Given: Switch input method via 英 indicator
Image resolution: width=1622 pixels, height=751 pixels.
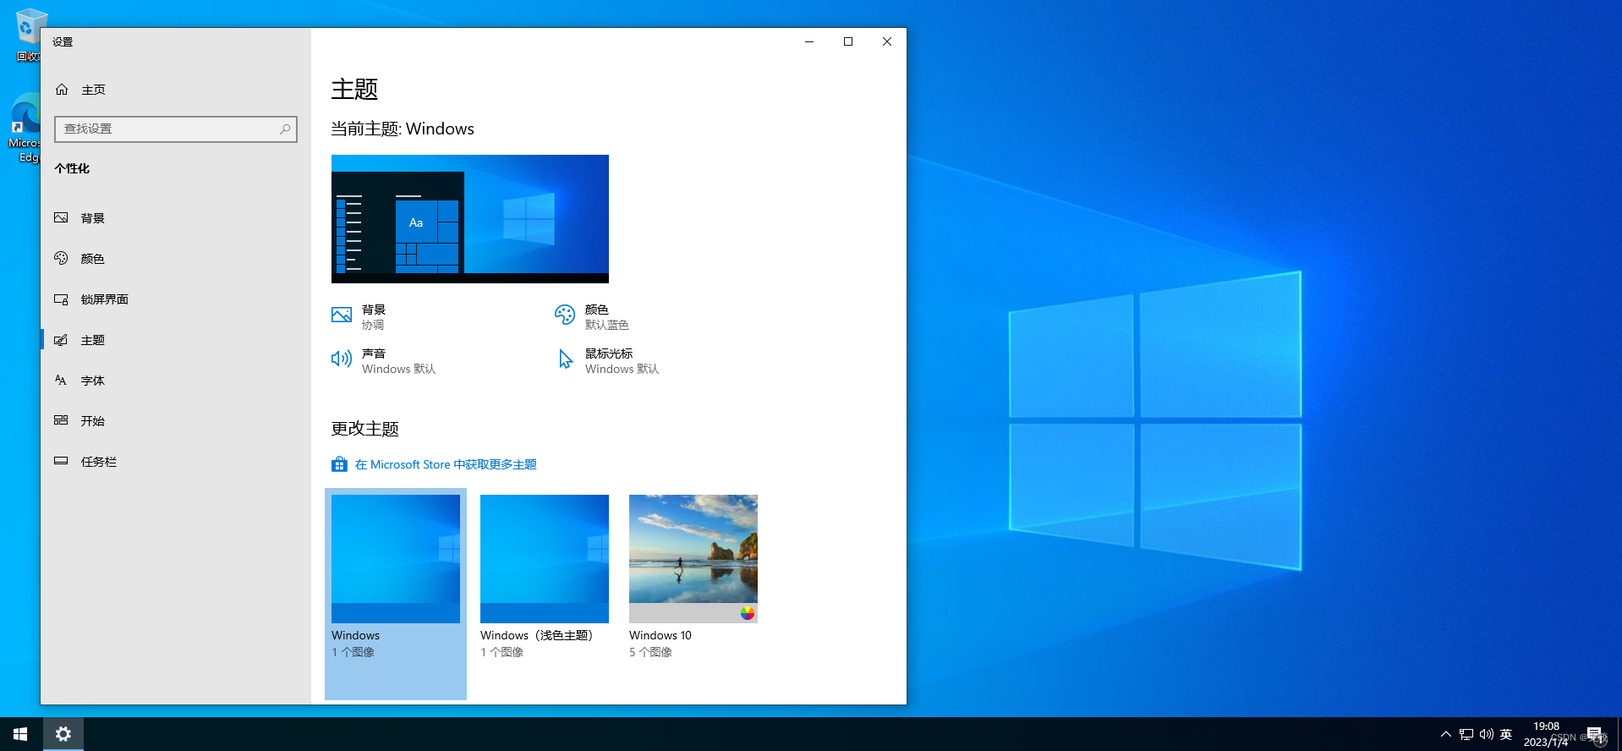Looking at the screenshot, I should click(x=1506, y=734).
